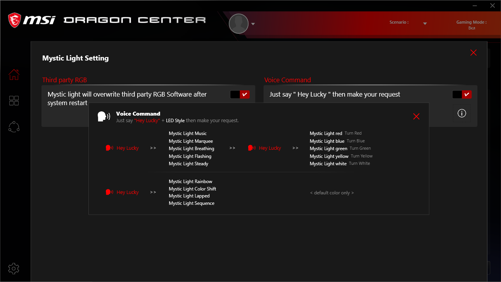Viewport: 501px width, 282px height.
Task: Toggle the Hey Lucky voice command switch
Action: [x=462, y=94]
